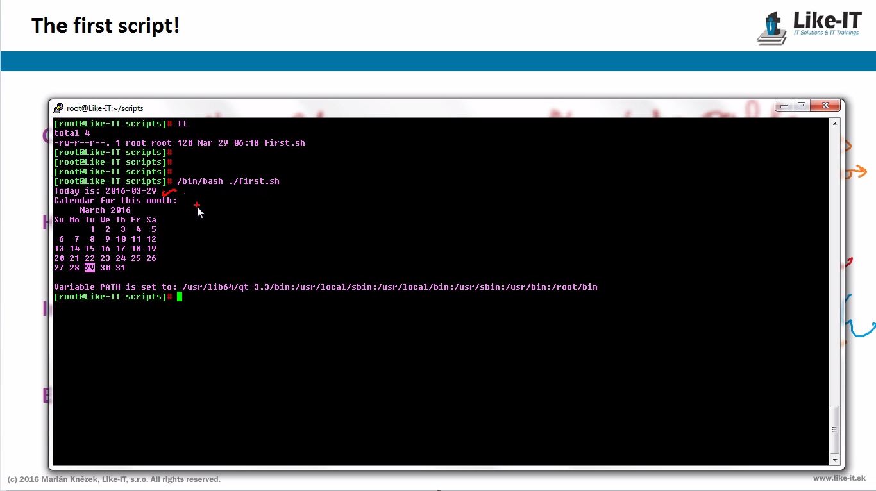Maximize the root@Like-IT terminal window
The image size is (876, 491).
point(802,106)
